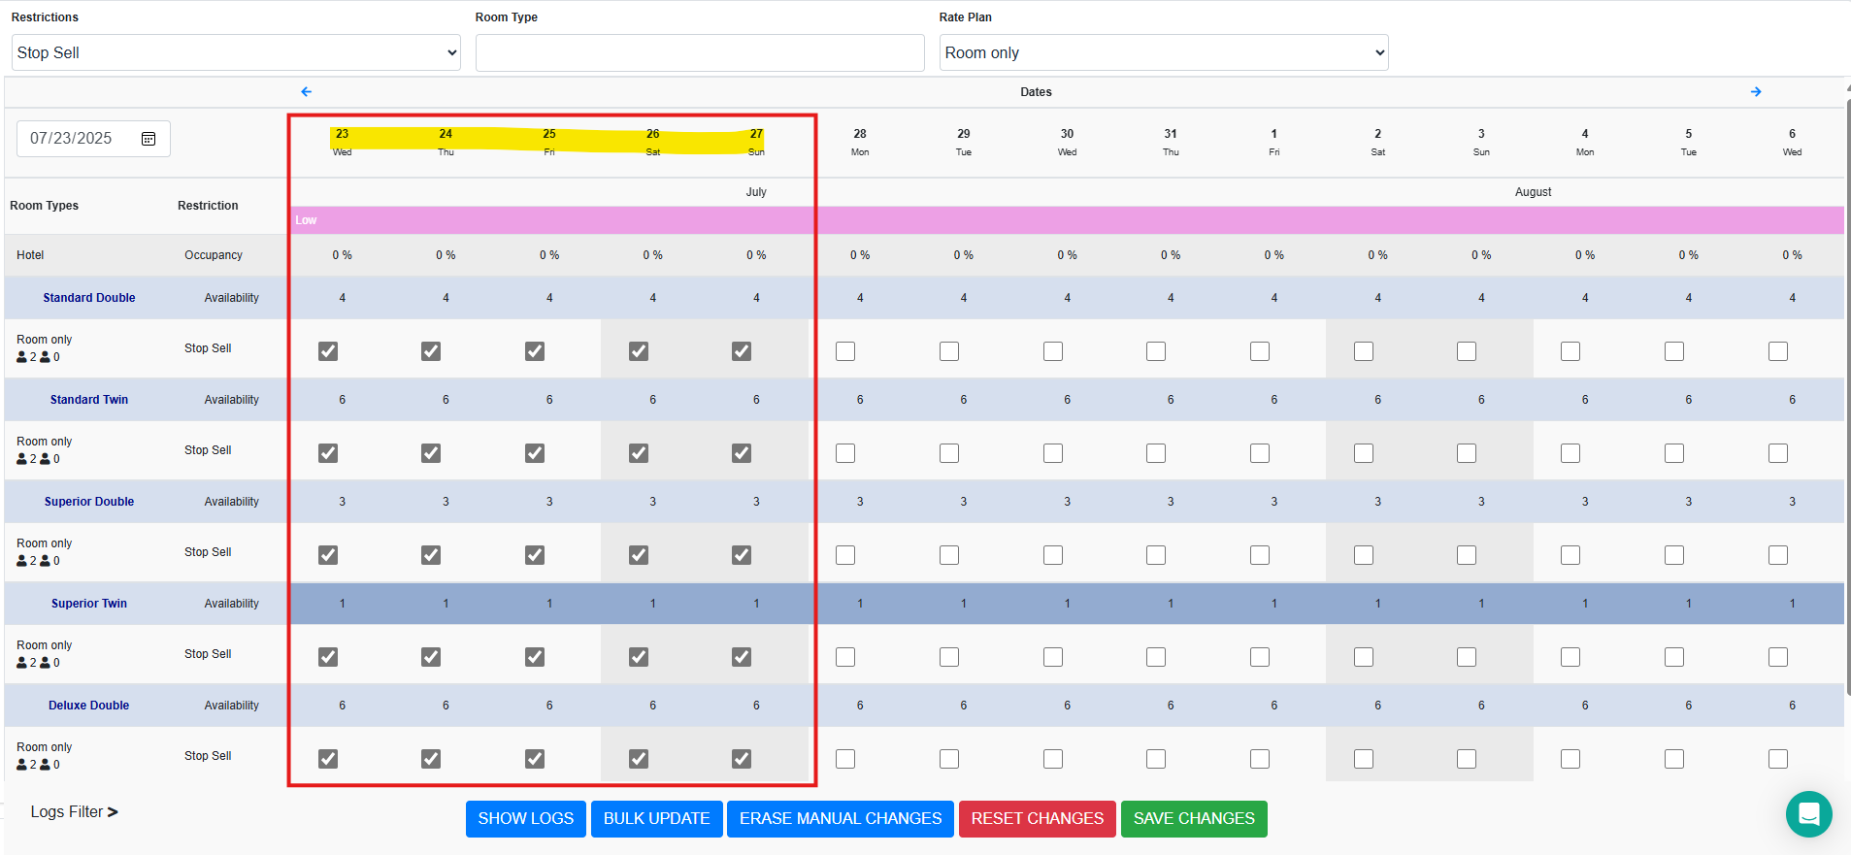Click the previous dates left arrow
The height and width of the screenshot is (855, 1851).
307,92
